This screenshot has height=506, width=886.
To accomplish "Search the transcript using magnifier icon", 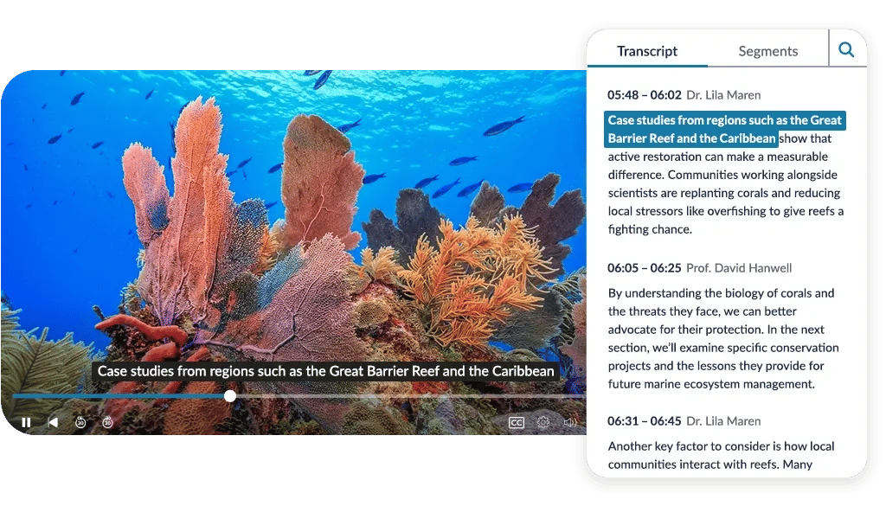I will coord(846,50).
